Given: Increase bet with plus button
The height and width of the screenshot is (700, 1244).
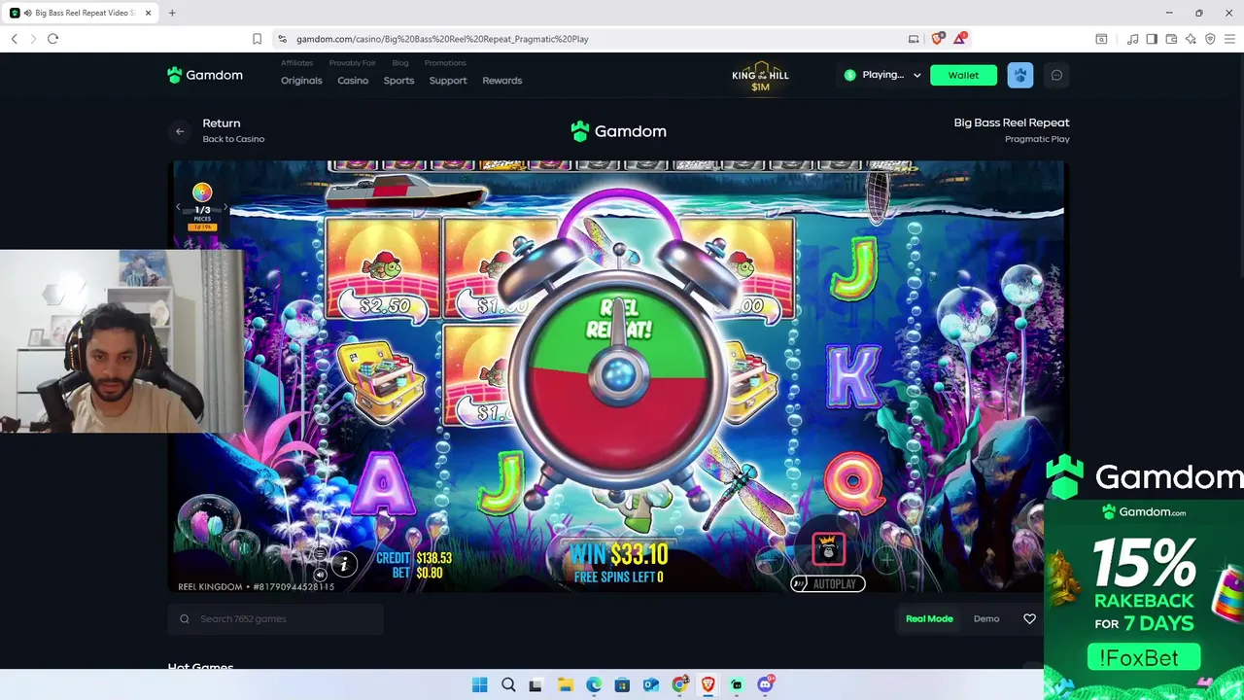Looking at the screenshot, I should pyautogui.click(x=885, y=561).
